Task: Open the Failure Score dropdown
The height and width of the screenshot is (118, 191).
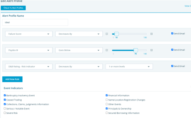Action: (29, 34)
